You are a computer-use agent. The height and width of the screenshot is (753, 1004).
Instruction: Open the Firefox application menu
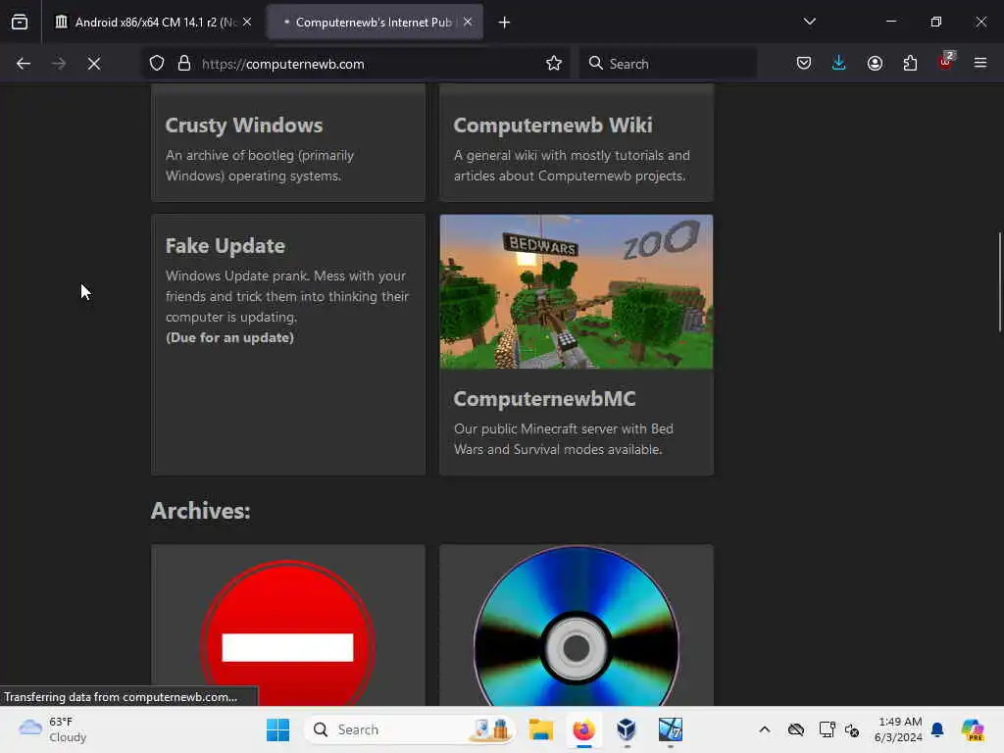click(x=980, y=63)
